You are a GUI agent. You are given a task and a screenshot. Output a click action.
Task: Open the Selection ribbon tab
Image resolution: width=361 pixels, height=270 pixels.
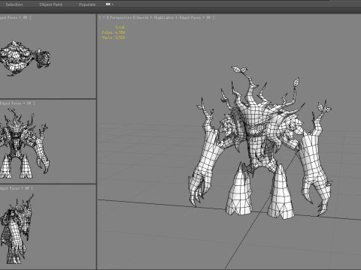pos(14,4)
